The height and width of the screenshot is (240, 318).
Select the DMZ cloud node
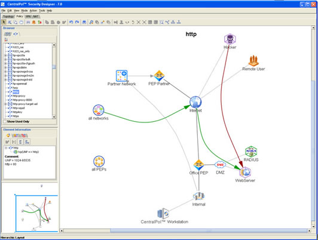pyautogui.click(x=220, y=165)
